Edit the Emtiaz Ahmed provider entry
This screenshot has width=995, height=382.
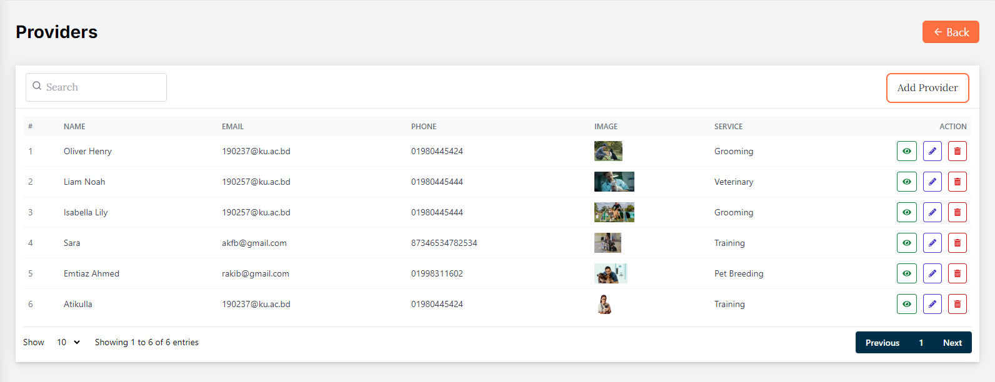pyautogui.click(x=932, y=273)
